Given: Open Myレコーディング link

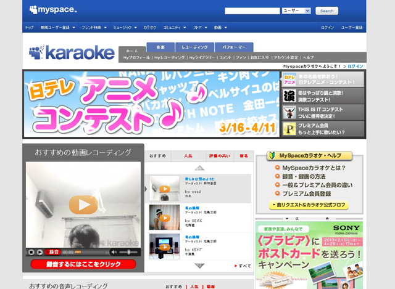Looking at the screenshot, I should (169, 57).
